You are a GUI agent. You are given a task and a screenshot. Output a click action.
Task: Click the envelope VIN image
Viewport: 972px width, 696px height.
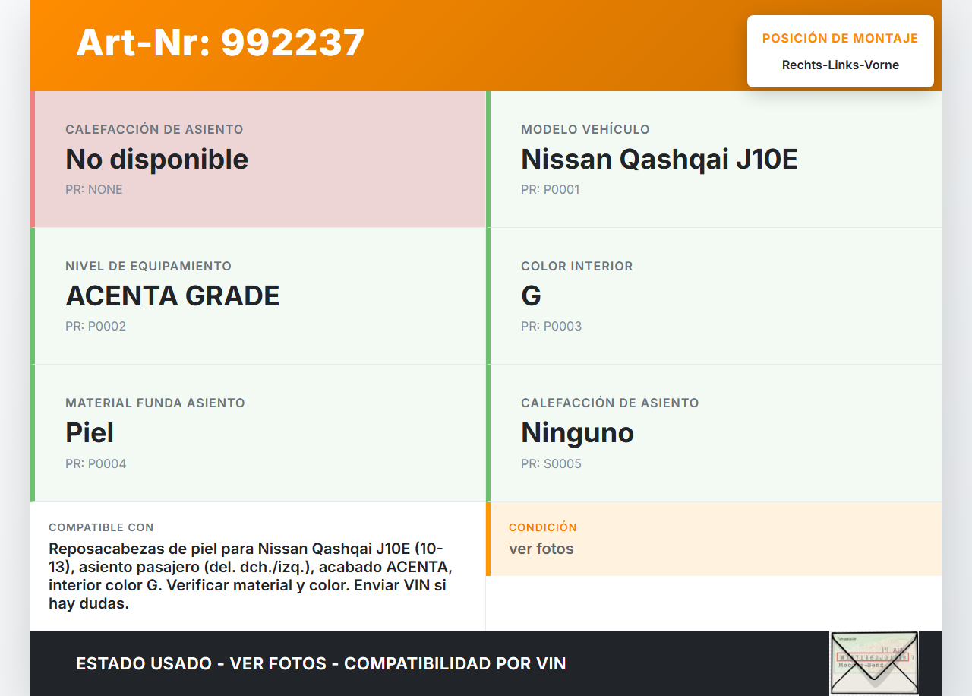874,663
